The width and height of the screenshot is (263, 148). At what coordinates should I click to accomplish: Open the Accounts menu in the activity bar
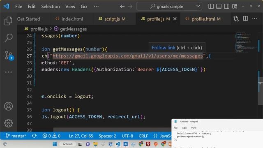click(x=8, y=106)
